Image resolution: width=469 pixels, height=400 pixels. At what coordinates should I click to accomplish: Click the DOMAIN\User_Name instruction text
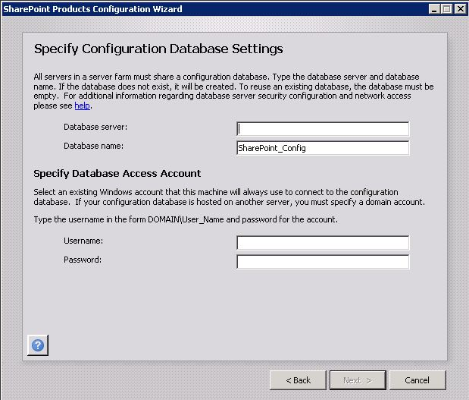point(186,219)
